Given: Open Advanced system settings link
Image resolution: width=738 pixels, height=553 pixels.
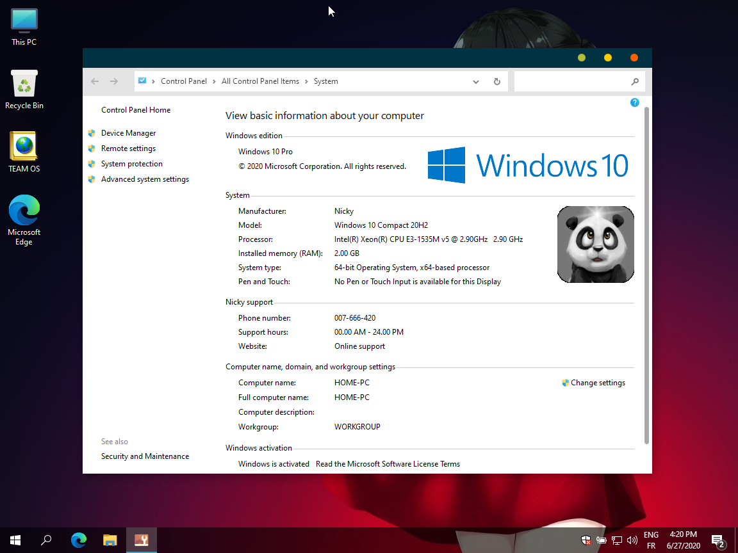Looking at the screenshot, I should click(x=145, y=179).
